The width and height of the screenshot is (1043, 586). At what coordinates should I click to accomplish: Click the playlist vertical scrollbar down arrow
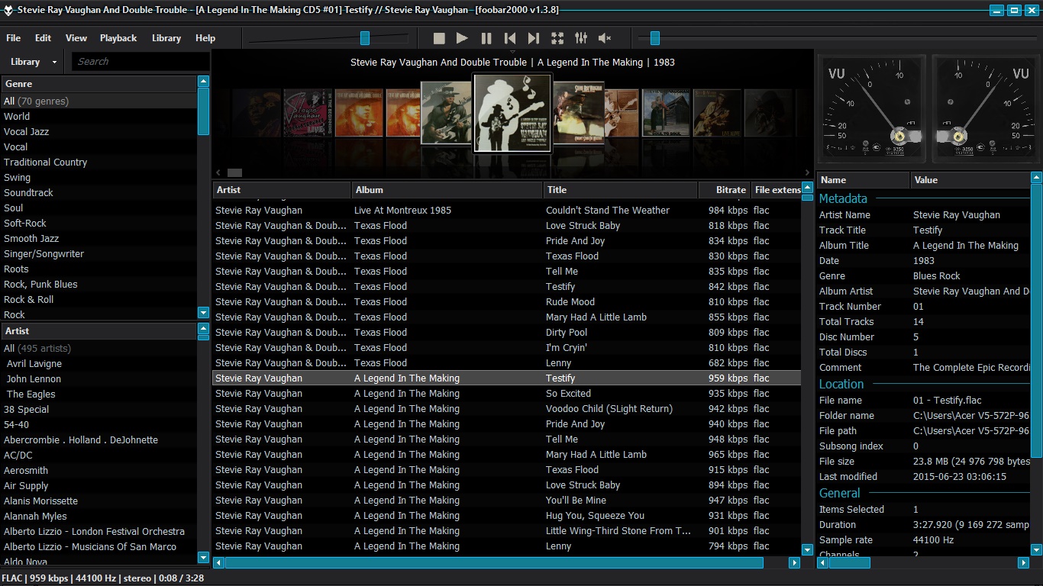point(808,549)
